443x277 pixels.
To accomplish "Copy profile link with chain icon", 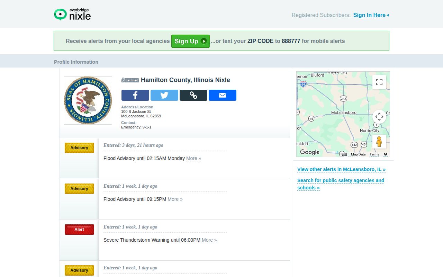I will (193, 95).
